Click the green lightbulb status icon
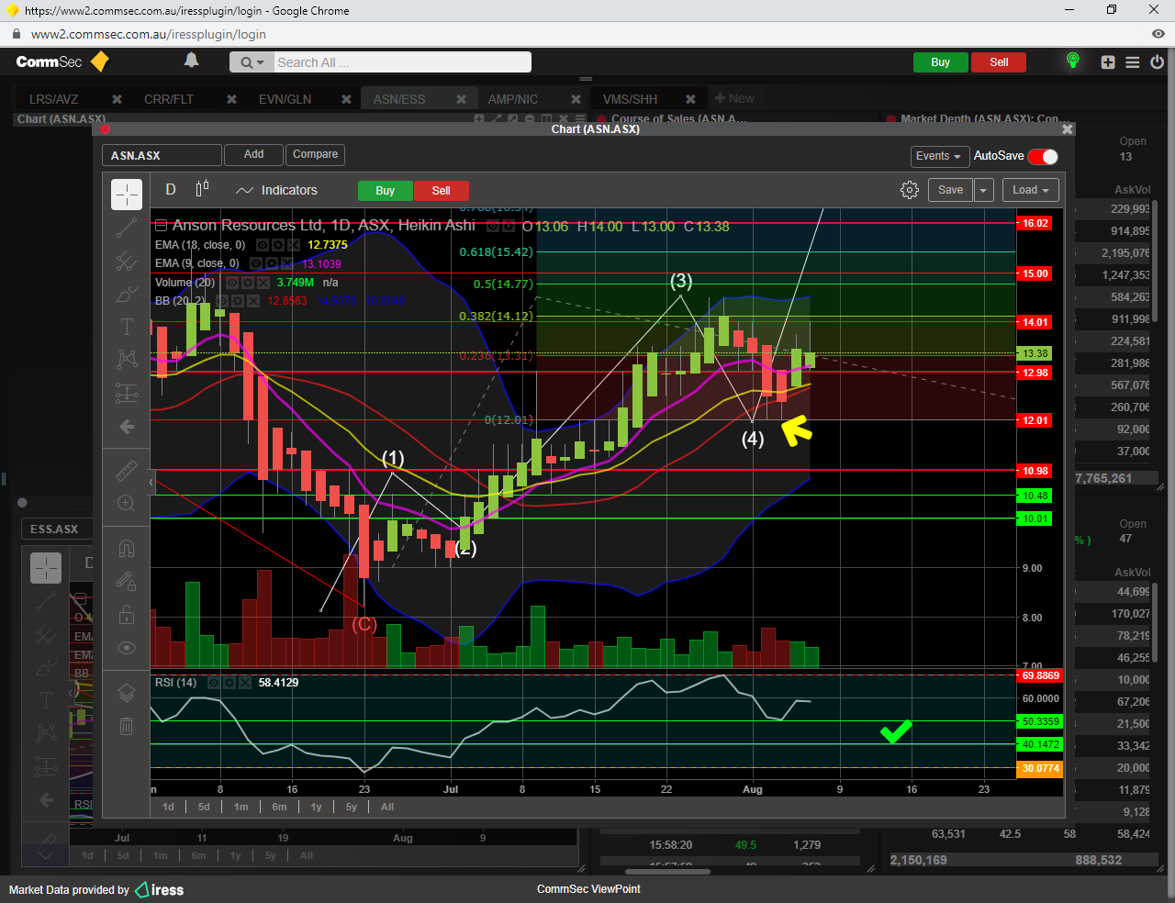 pos(1072,61)
